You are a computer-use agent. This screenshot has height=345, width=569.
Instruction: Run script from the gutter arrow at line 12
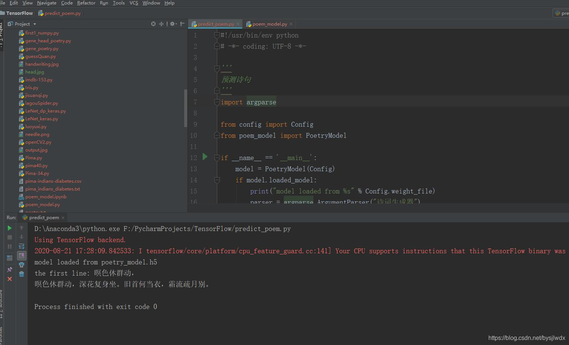205,157
